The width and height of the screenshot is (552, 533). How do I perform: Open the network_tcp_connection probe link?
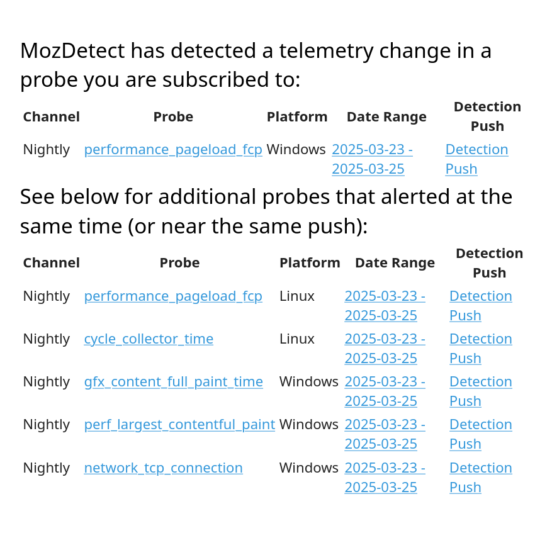[x=163, y=468]
